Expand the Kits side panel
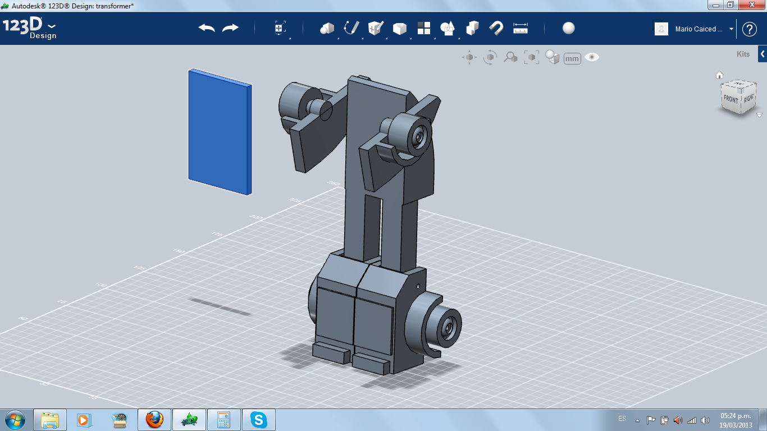Screen dimensions: 767x431 pos(763,54)
